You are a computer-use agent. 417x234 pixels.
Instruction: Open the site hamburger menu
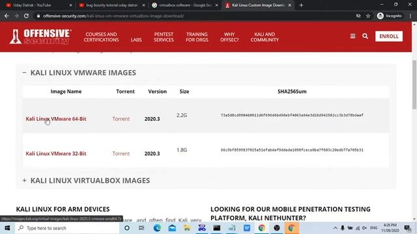coord(352,36)
